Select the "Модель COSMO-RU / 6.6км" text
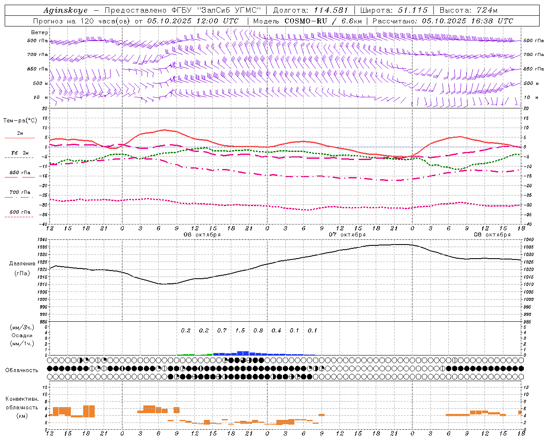The image size is (546, 437). tap(308, 21)
